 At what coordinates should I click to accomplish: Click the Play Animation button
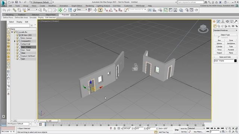click(215, 128)
